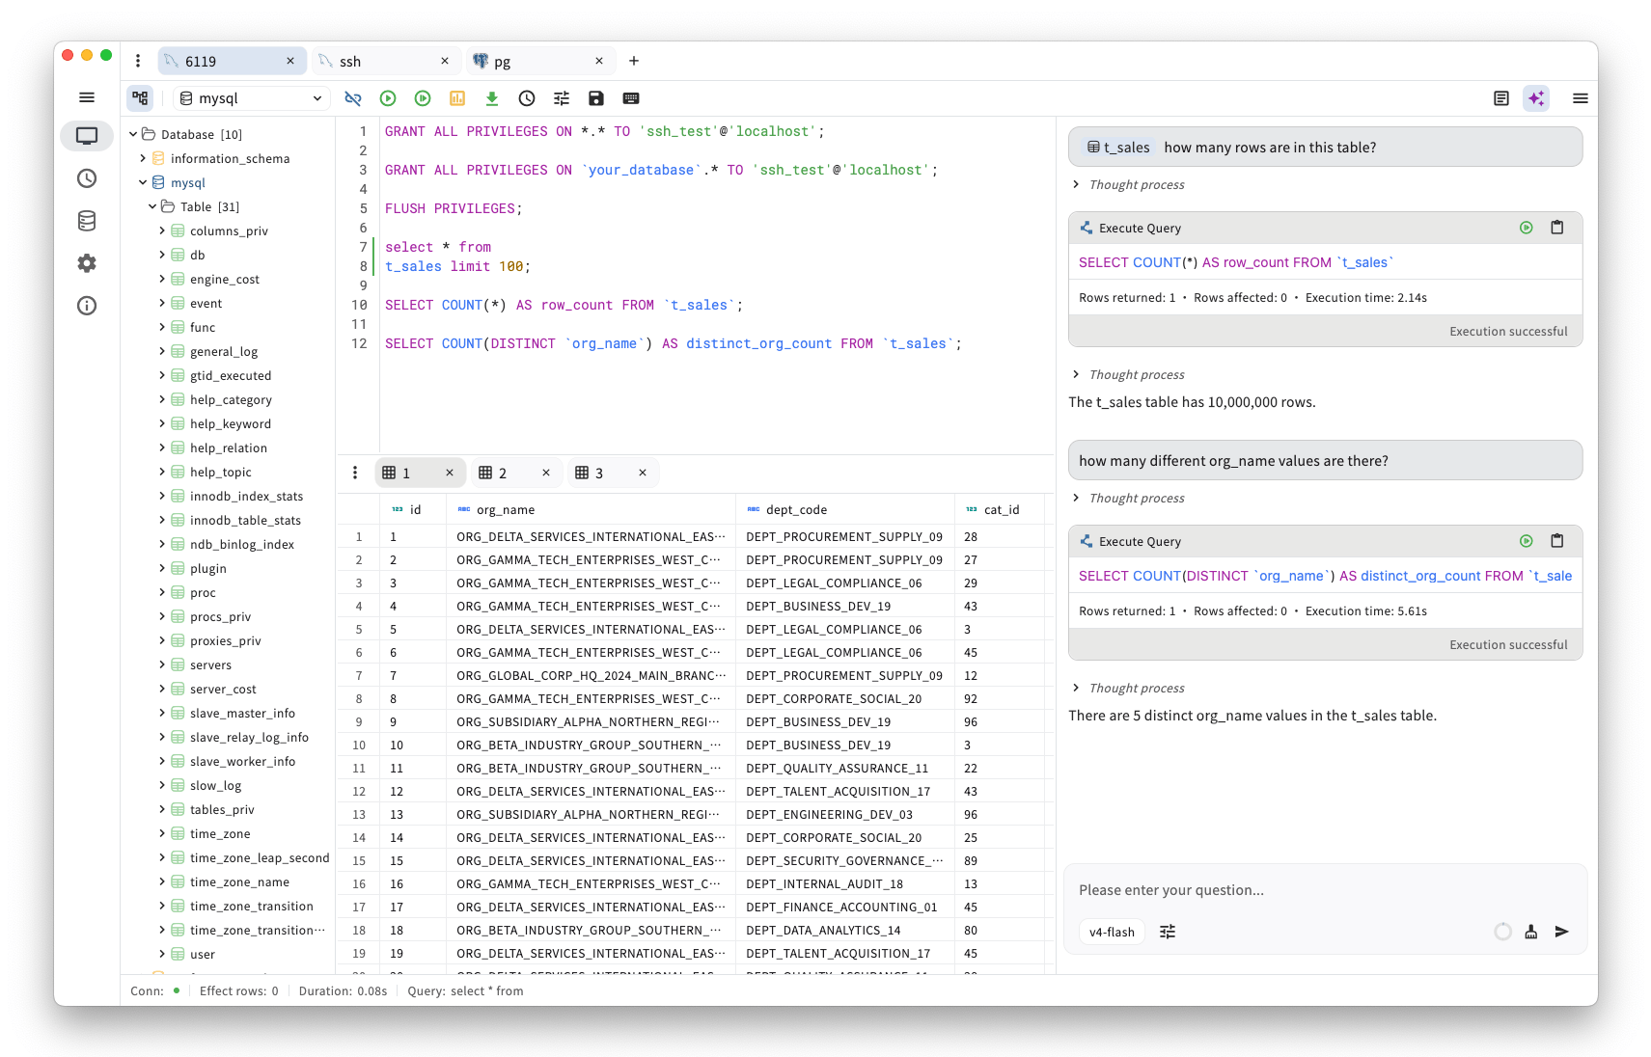This screenshot has width=1651, height=1057.
Task: Save the query with the disk icon
Action: pyautogui.click(x=596, y=98)
